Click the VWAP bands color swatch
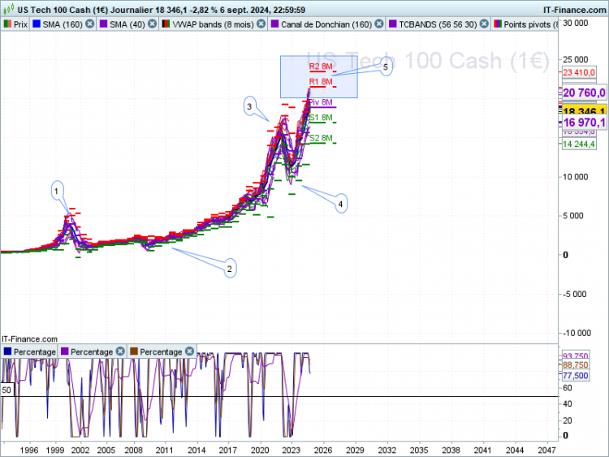Viewport: 609px width, 457px height. coord(166,24)
